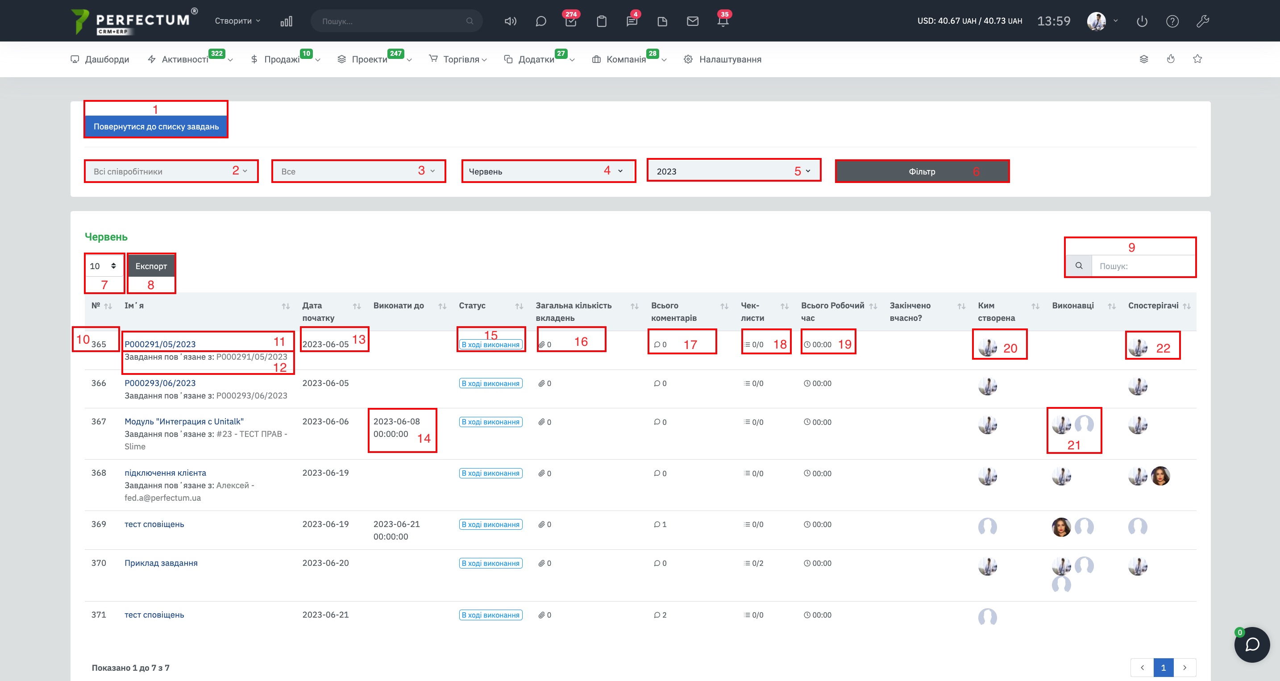Click the wrench setup icon

(1202, 21)
